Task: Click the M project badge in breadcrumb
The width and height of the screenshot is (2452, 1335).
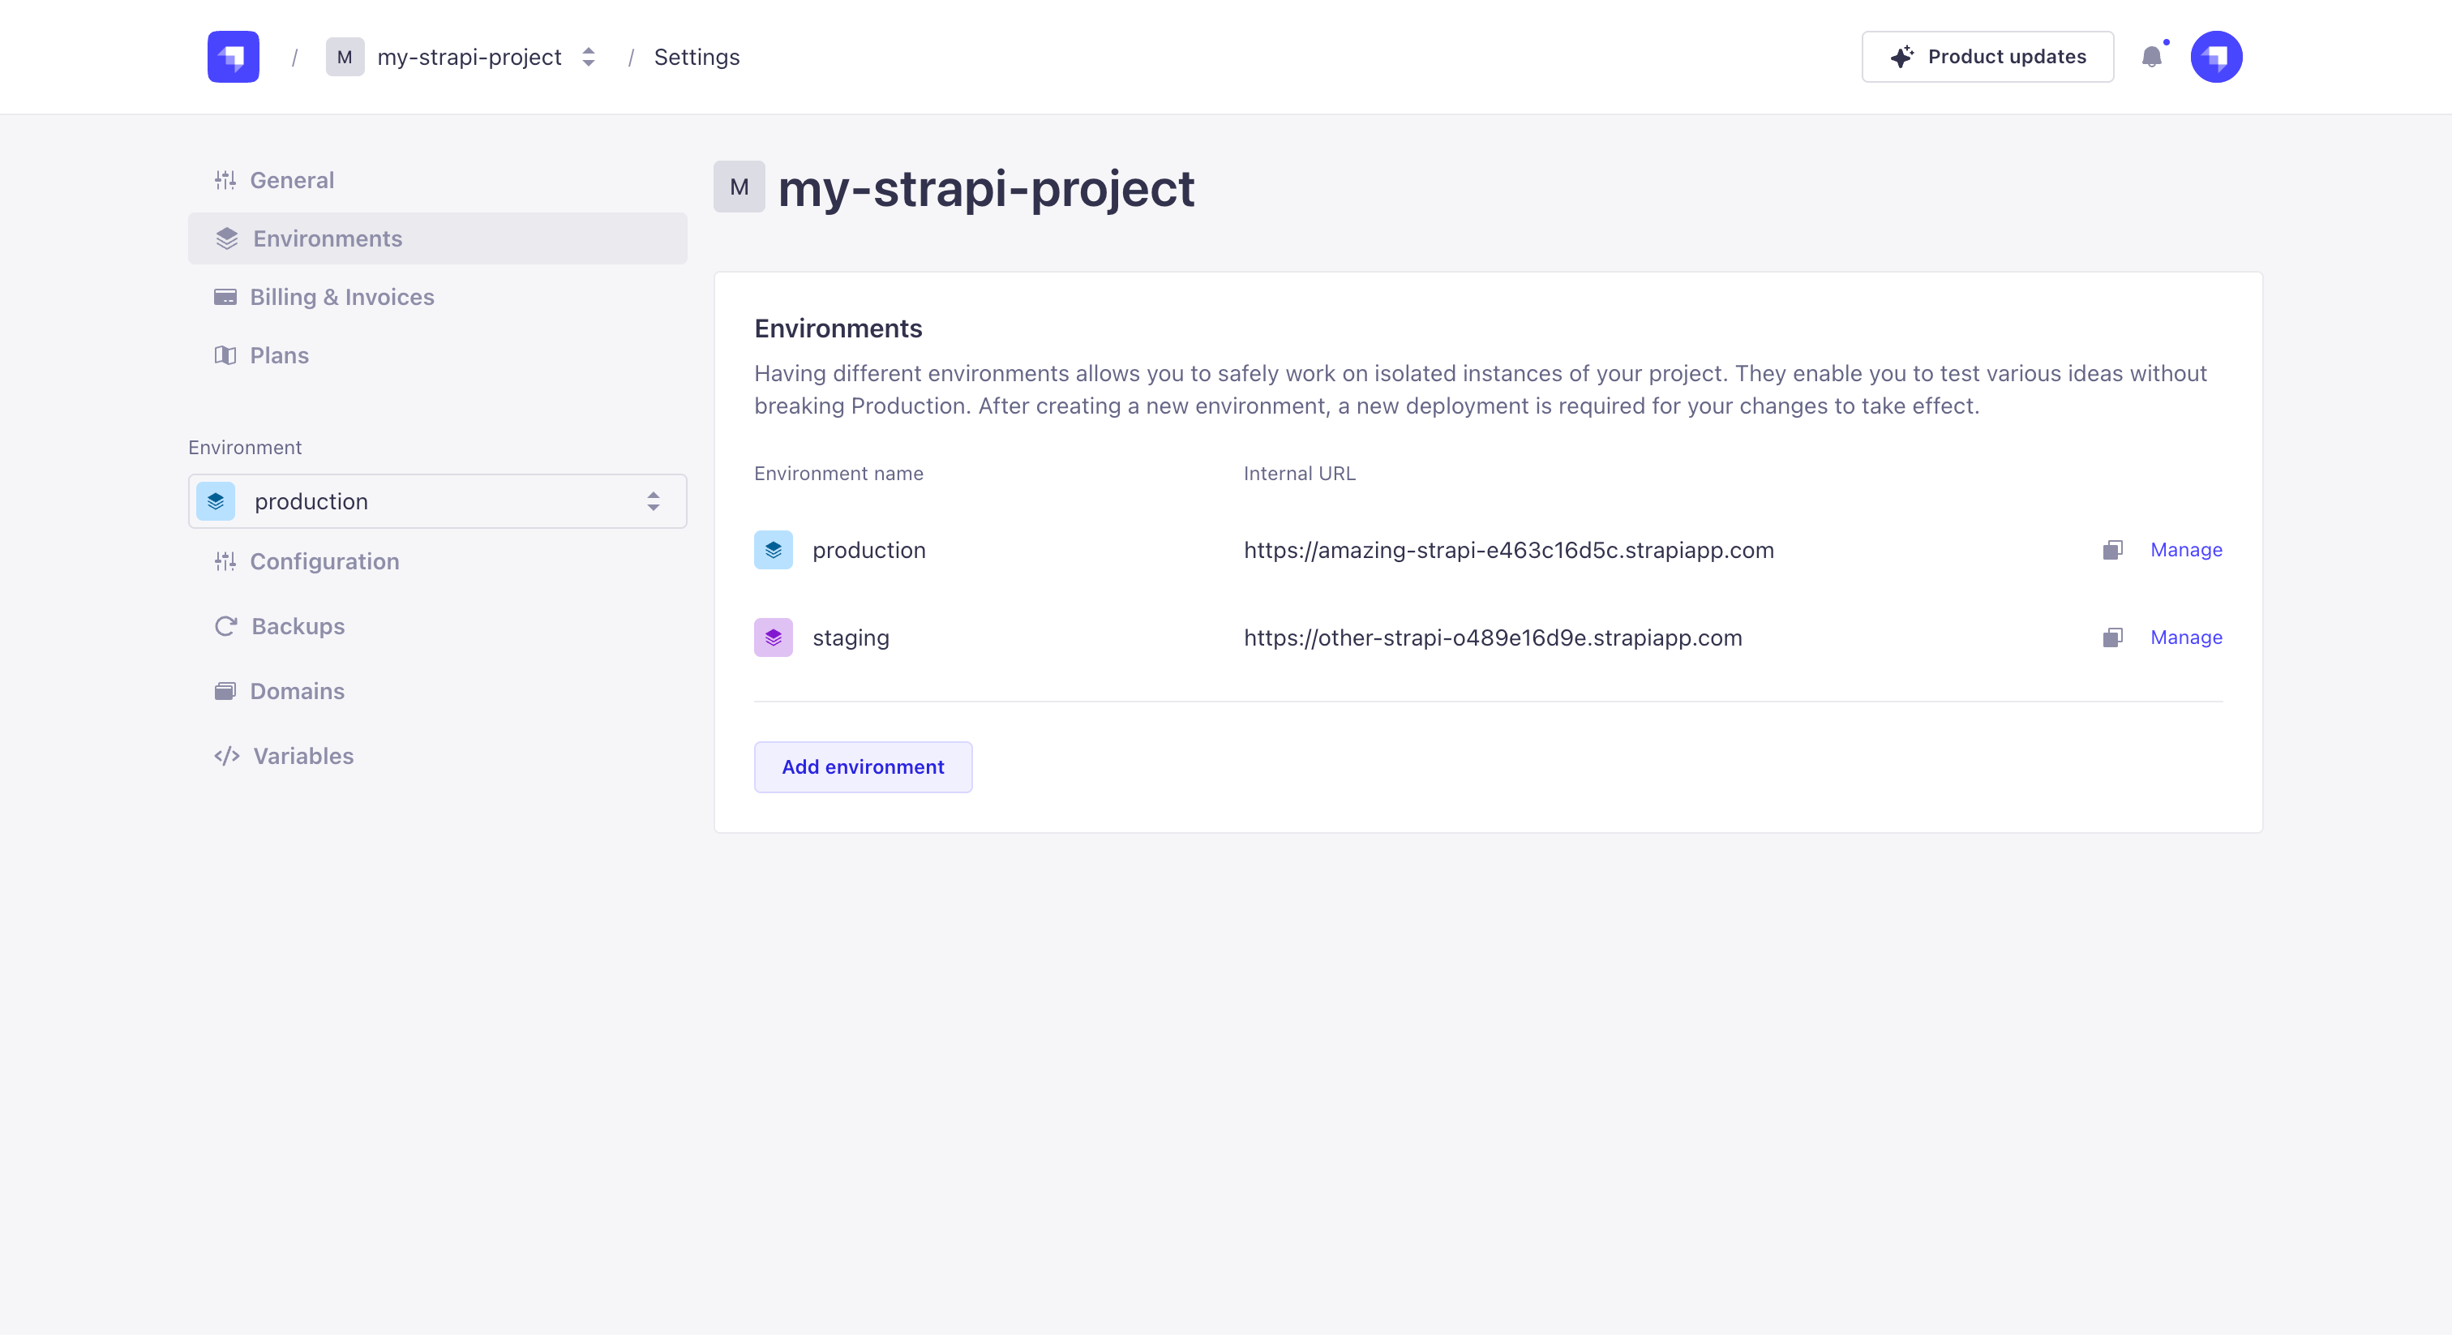Action: tap(345, 57)
